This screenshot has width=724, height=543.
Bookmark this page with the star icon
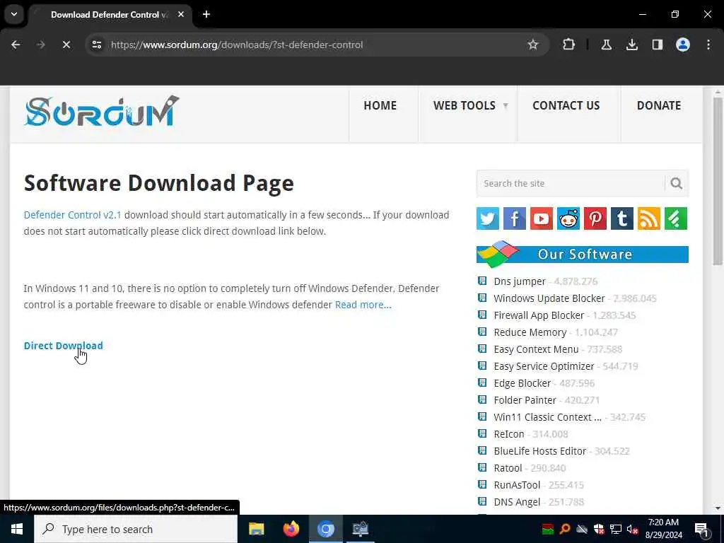pyautogui.click(x=533, y=45)
